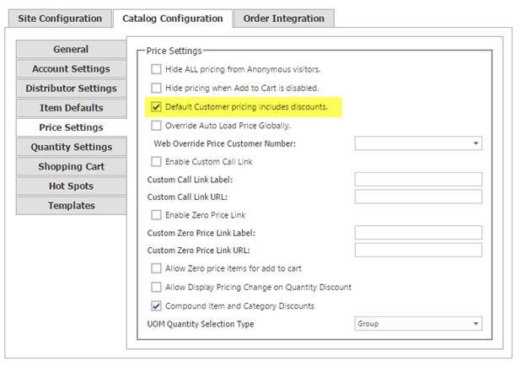This screenshot has height=372, width=526.
Task: Go to Distributor Settings section
Action: click(71, 89)
